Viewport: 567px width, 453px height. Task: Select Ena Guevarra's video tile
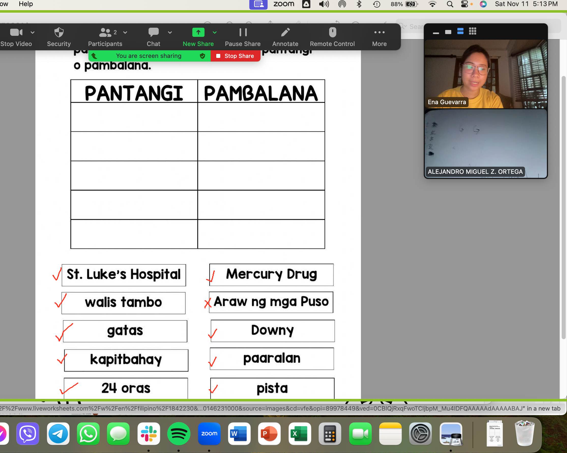[486, 74]
